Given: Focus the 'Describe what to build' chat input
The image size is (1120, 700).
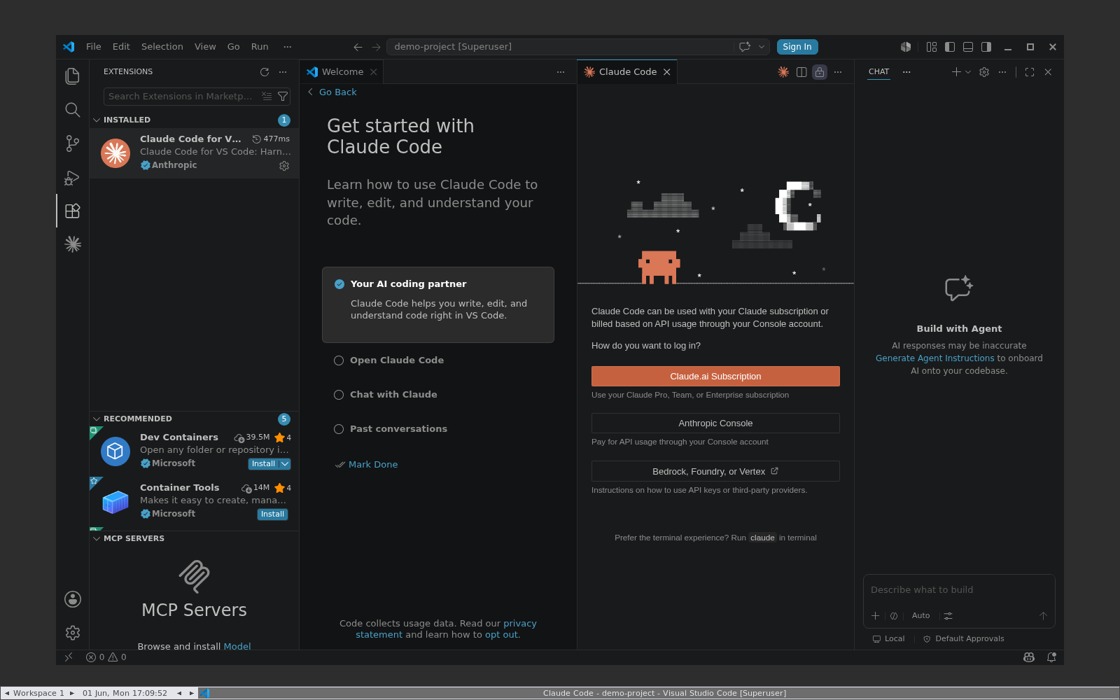Looking at the screenshot, I should [958, 590].
